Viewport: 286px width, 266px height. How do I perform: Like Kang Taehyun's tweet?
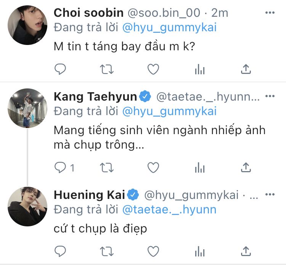click(x=153, y=167)
